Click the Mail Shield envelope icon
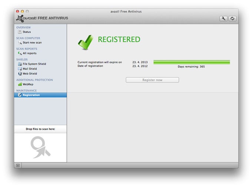Screen dimensions: 252x187 pyautogui.click(x=20, y=69)
